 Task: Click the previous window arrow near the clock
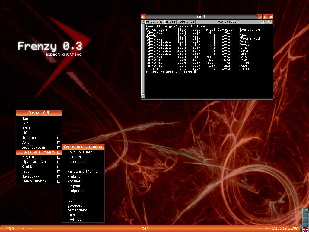click(260, 228)
